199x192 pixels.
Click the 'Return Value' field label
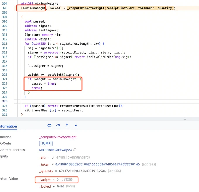(9, 178)
